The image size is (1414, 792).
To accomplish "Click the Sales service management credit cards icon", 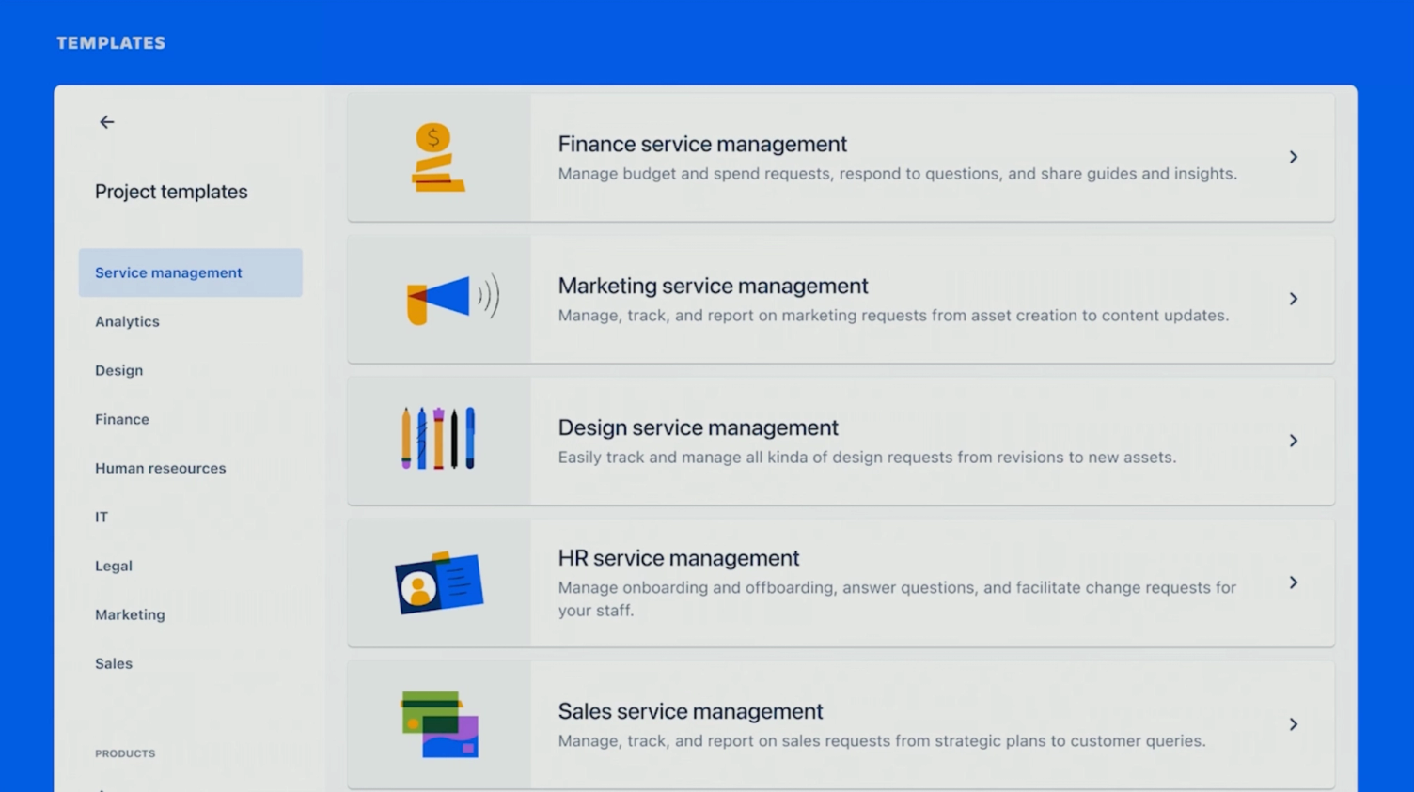I will 440,724.
